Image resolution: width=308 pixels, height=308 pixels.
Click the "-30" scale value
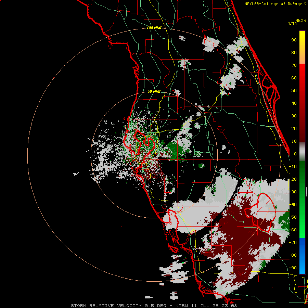point(293,192)
